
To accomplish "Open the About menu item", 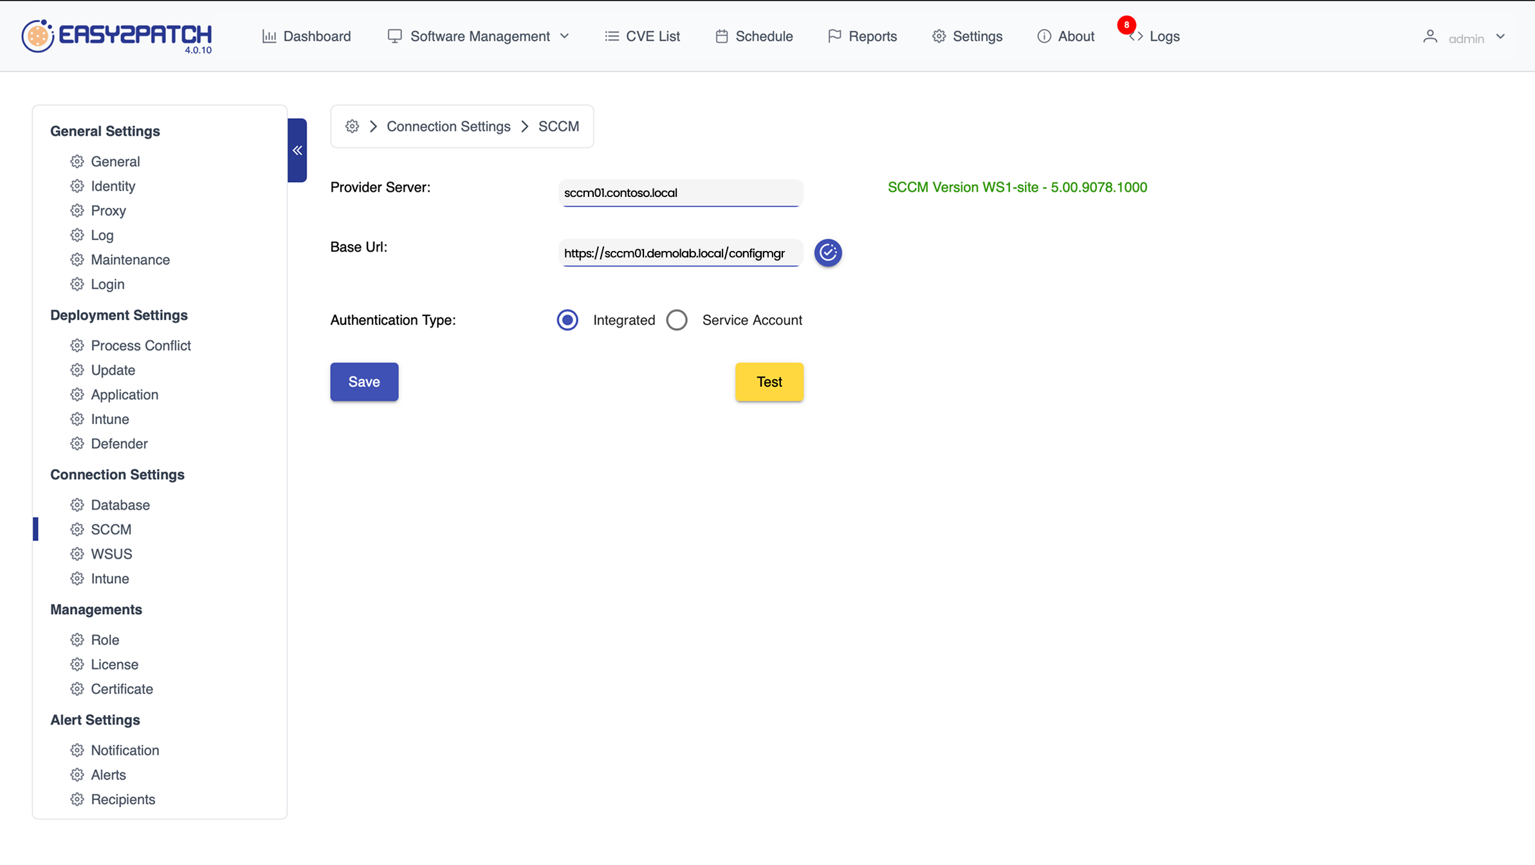I will (1065, 36).
